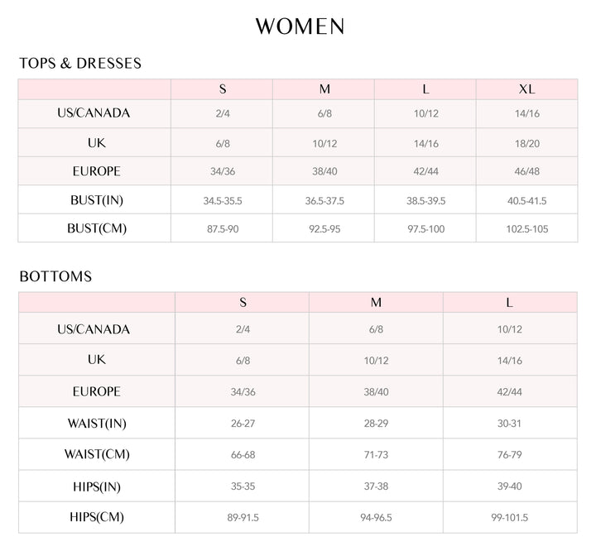Screen dimensions: 596x551
Task: Select the 99-101.5 hips centimeter cell
Action: tap(509, 518)
